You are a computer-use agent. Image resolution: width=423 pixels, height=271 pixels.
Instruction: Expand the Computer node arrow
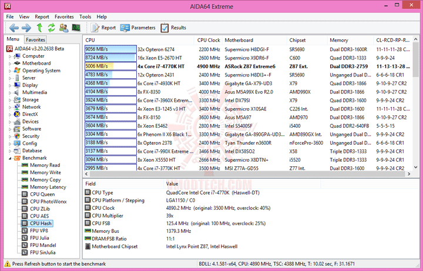pyautogui.click(x=10, y=56)
